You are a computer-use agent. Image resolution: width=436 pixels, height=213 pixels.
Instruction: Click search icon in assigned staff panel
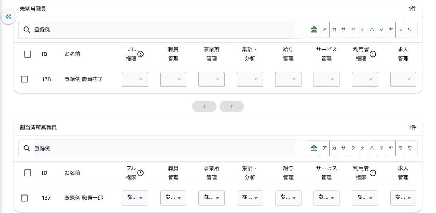tap(27, 148)
